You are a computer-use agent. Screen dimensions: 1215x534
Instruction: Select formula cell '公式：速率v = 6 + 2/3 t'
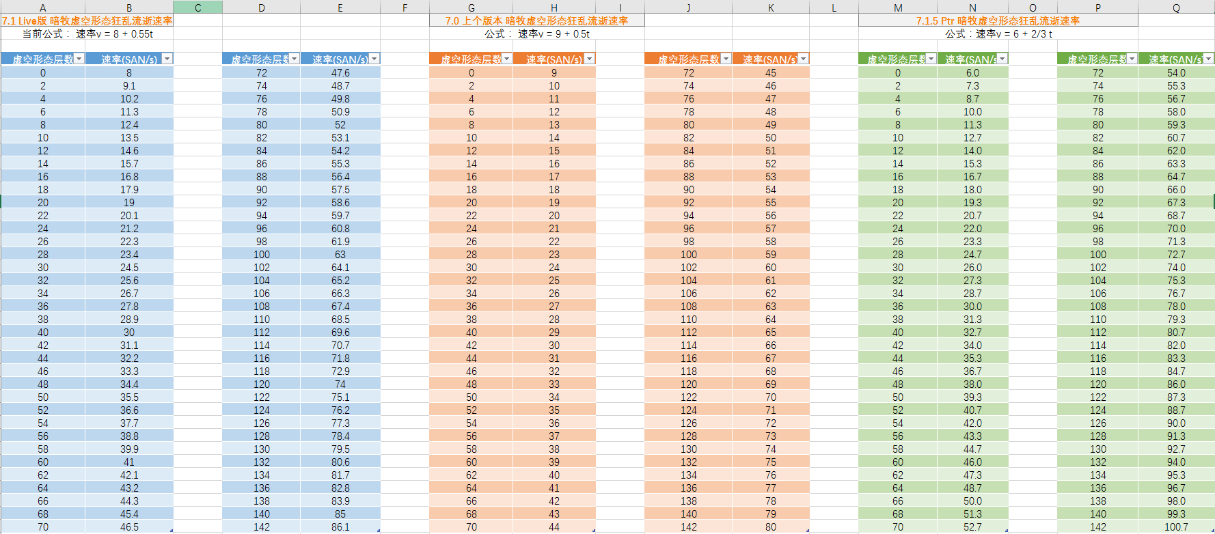[x=998, y=33]
